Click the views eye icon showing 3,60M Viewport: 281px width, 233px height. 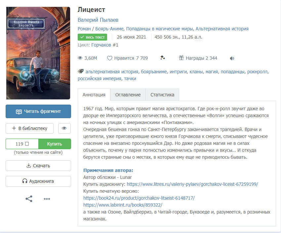80,58
